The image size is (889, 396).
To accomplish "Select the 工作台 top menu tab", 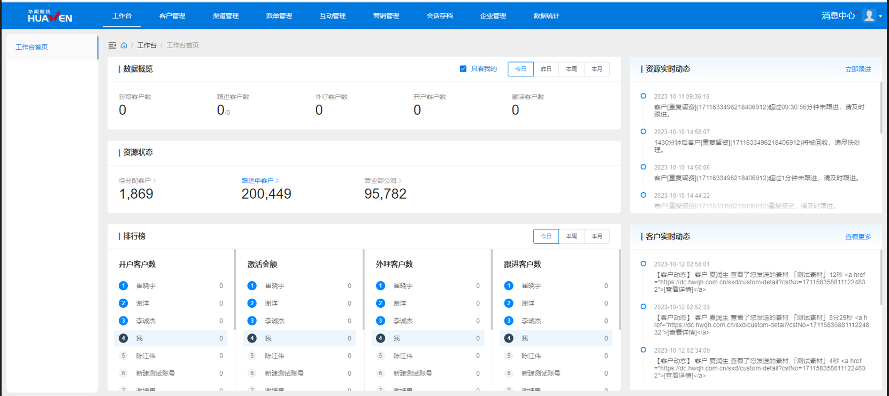I will pyautogui.click(x=122, y=16).
